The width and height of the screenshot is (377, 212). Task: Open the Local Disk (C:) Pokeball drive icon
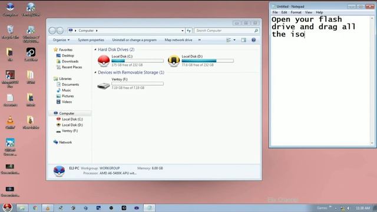(x=104, y=61)
